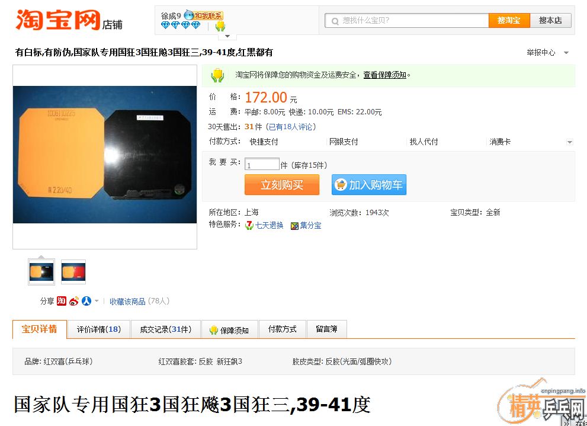Select the 快捷支付 payment option
The image size is (587, 426).
(x=264, y=142)
